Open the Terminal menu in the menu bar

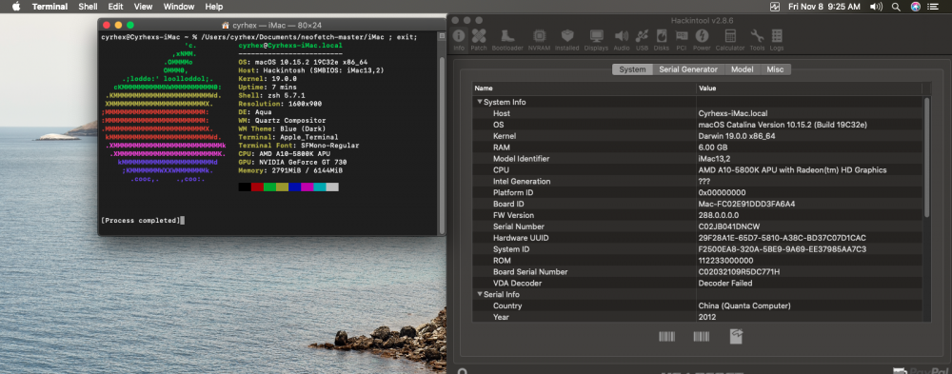(50, 7)
